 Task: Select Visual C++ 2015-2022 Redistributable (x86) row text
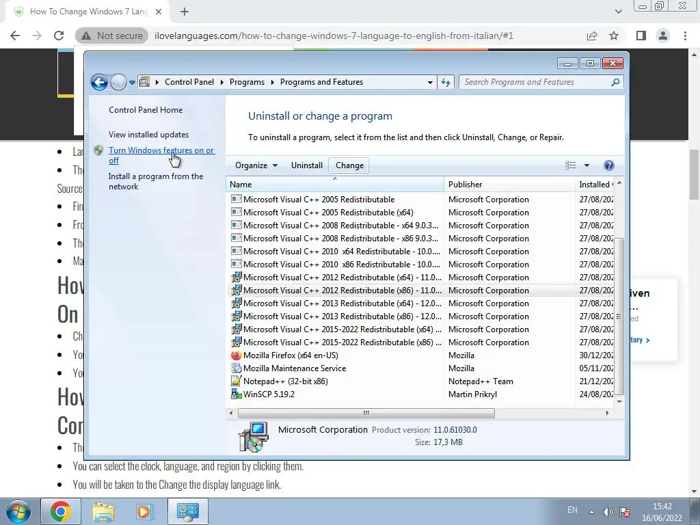342,342
